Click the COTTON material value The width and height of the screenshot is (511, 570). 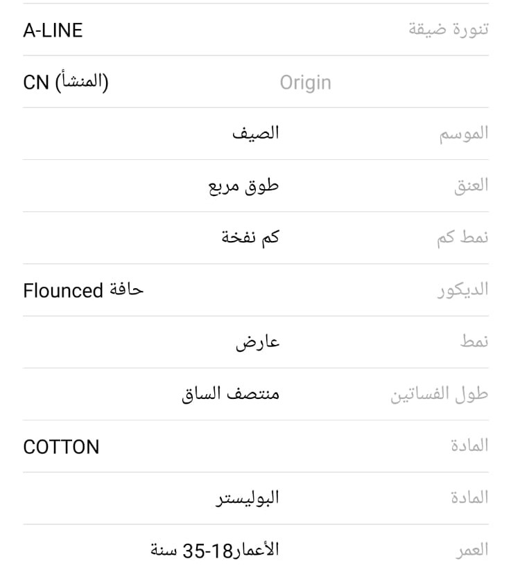tap(61, 447)
